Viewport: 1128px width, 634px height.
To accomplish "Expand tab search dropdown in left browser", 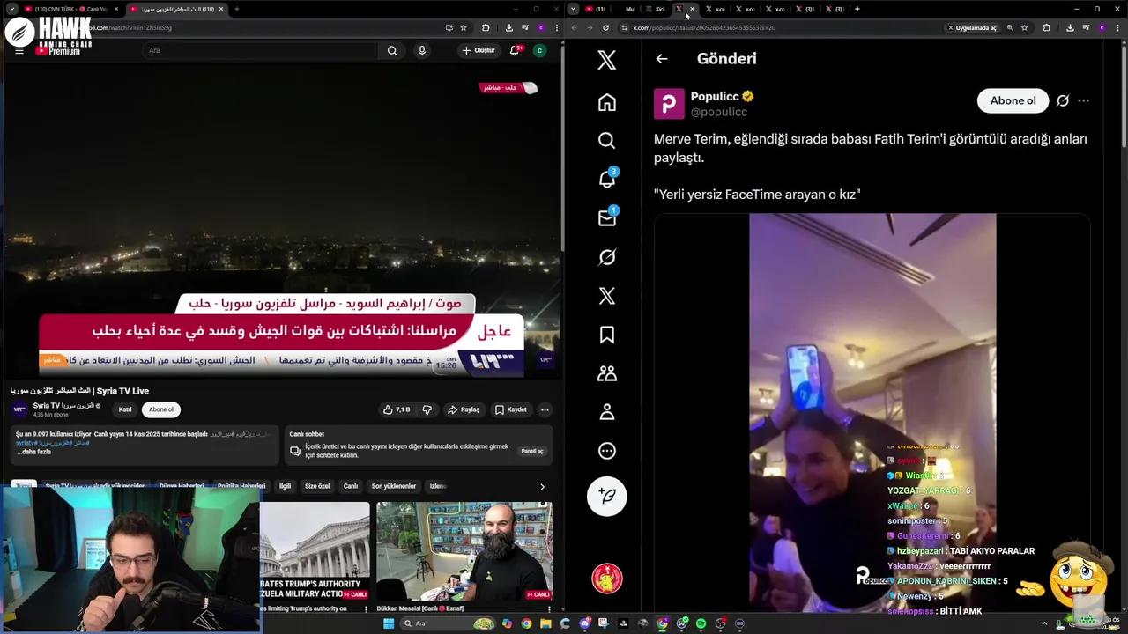I will point(11,9).
